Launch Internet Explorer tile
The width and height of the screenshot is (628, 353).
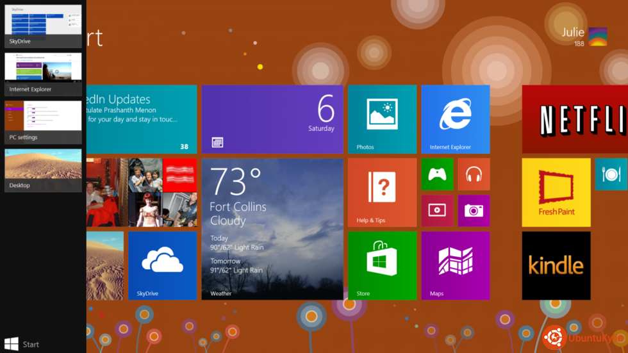pos(455,119)
